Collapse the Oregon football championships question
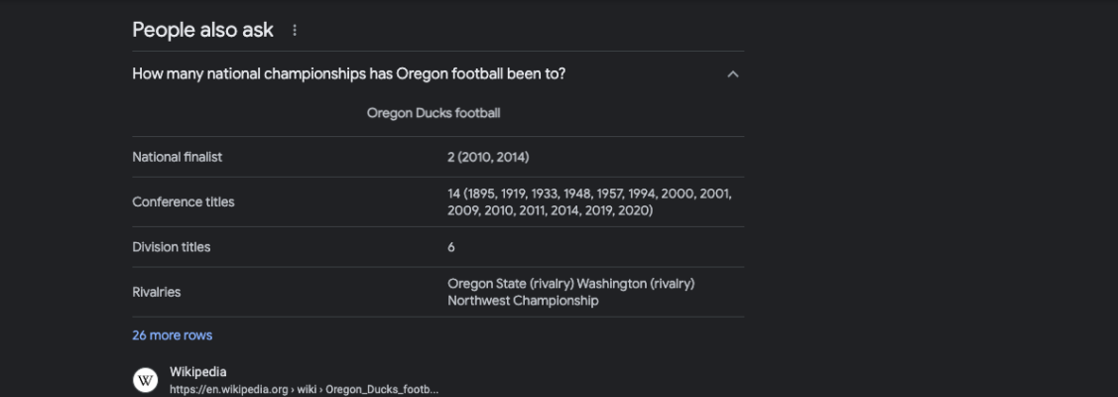The image size is (1118, 397). coord(732,74)
